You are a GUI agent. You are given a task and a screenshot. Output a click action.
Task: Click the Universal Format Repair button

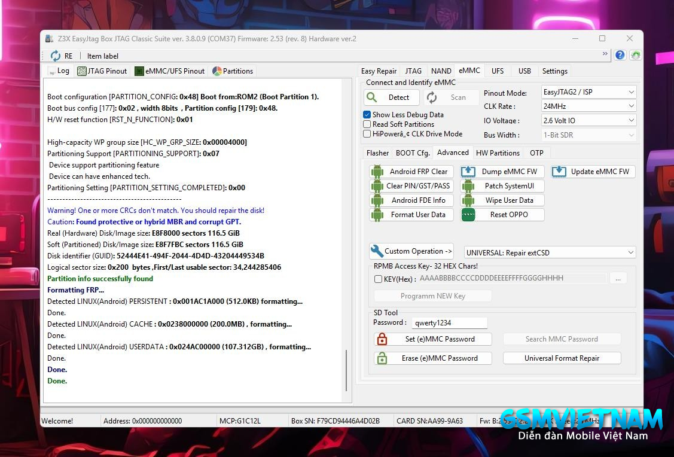coord(562,358)
